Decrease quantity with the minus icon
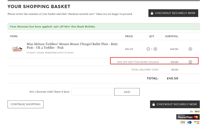209x127 pixels. (148, 49)
